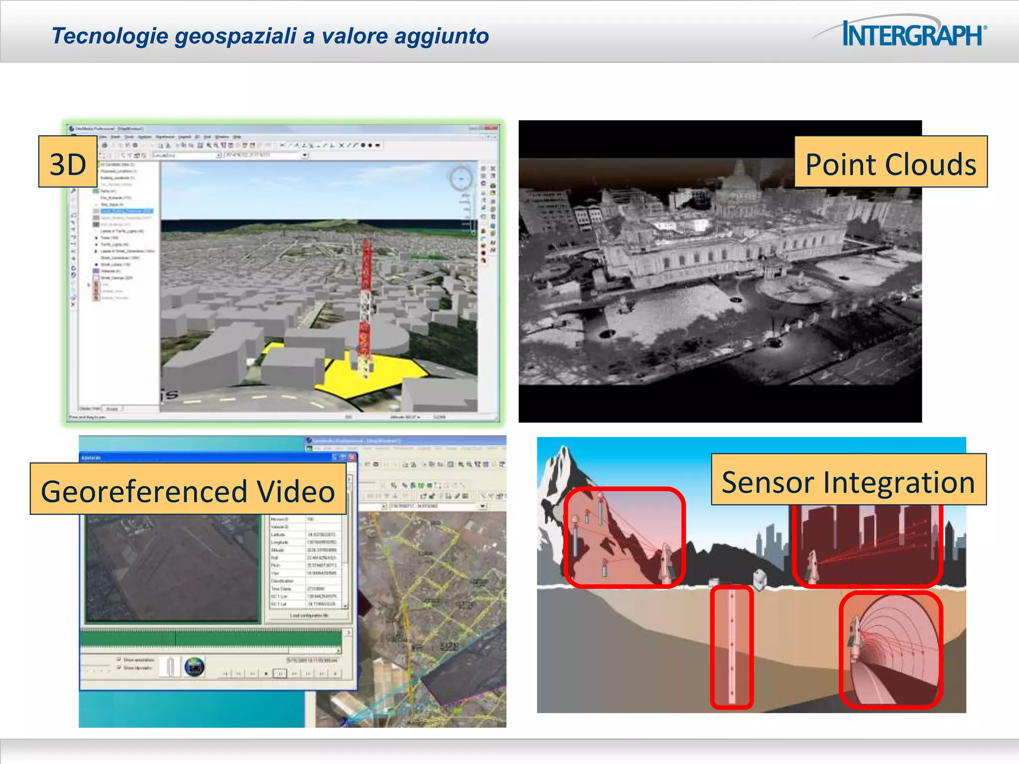Click the zoom in magnifier icon

tap(209, 145)
